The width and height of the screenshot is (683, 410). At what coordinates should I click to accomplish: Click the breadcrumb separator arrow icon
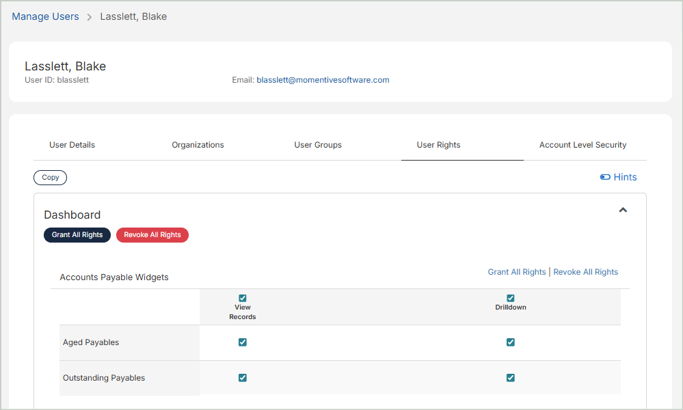click(x=90, y=17)
